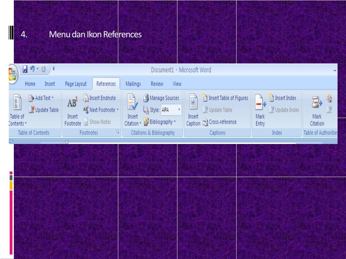This screenshot has width=346, height=259.
Task: Select the References tab
Action: 106,84
